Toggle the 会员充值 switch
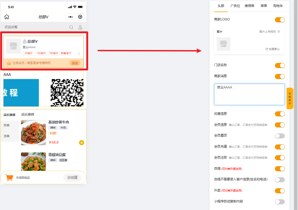 click(280, 147)
